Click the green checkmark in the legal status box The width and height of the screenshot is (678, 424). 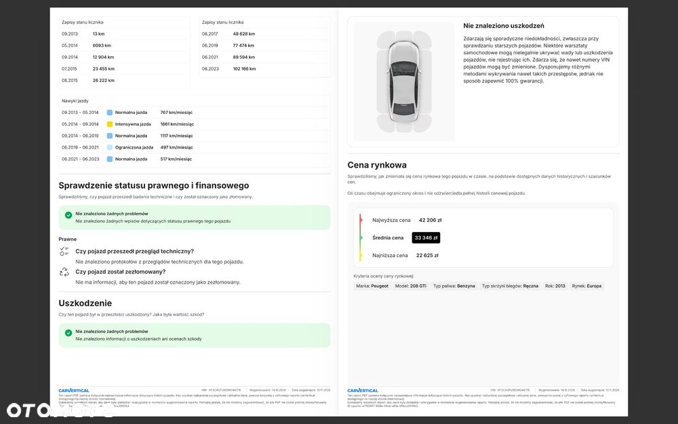coord(68,215)
